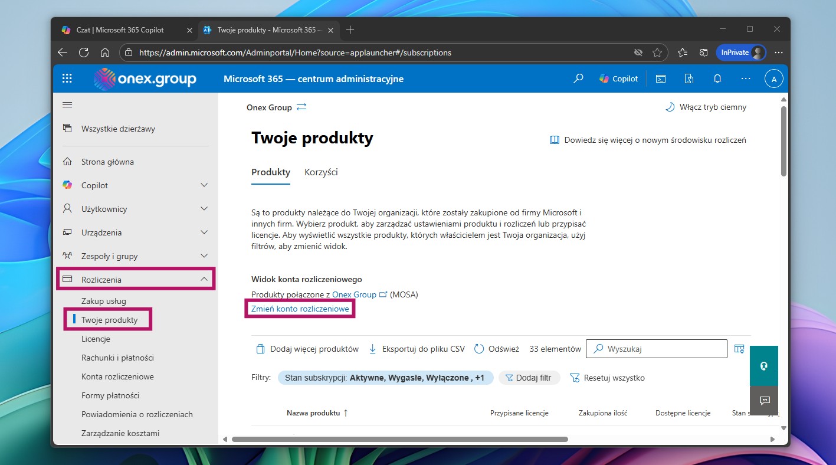The image size is (836, 465).
Task: Switch to Korzyści tab
Action: [321, 172]
